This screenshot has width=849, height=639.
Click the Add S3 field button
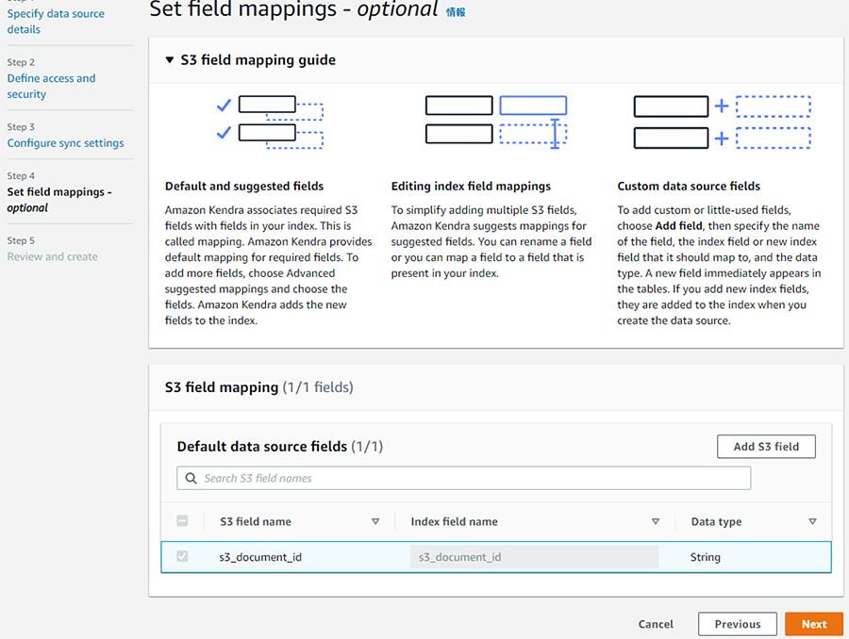pyautogui.click(x=766, y=447)
